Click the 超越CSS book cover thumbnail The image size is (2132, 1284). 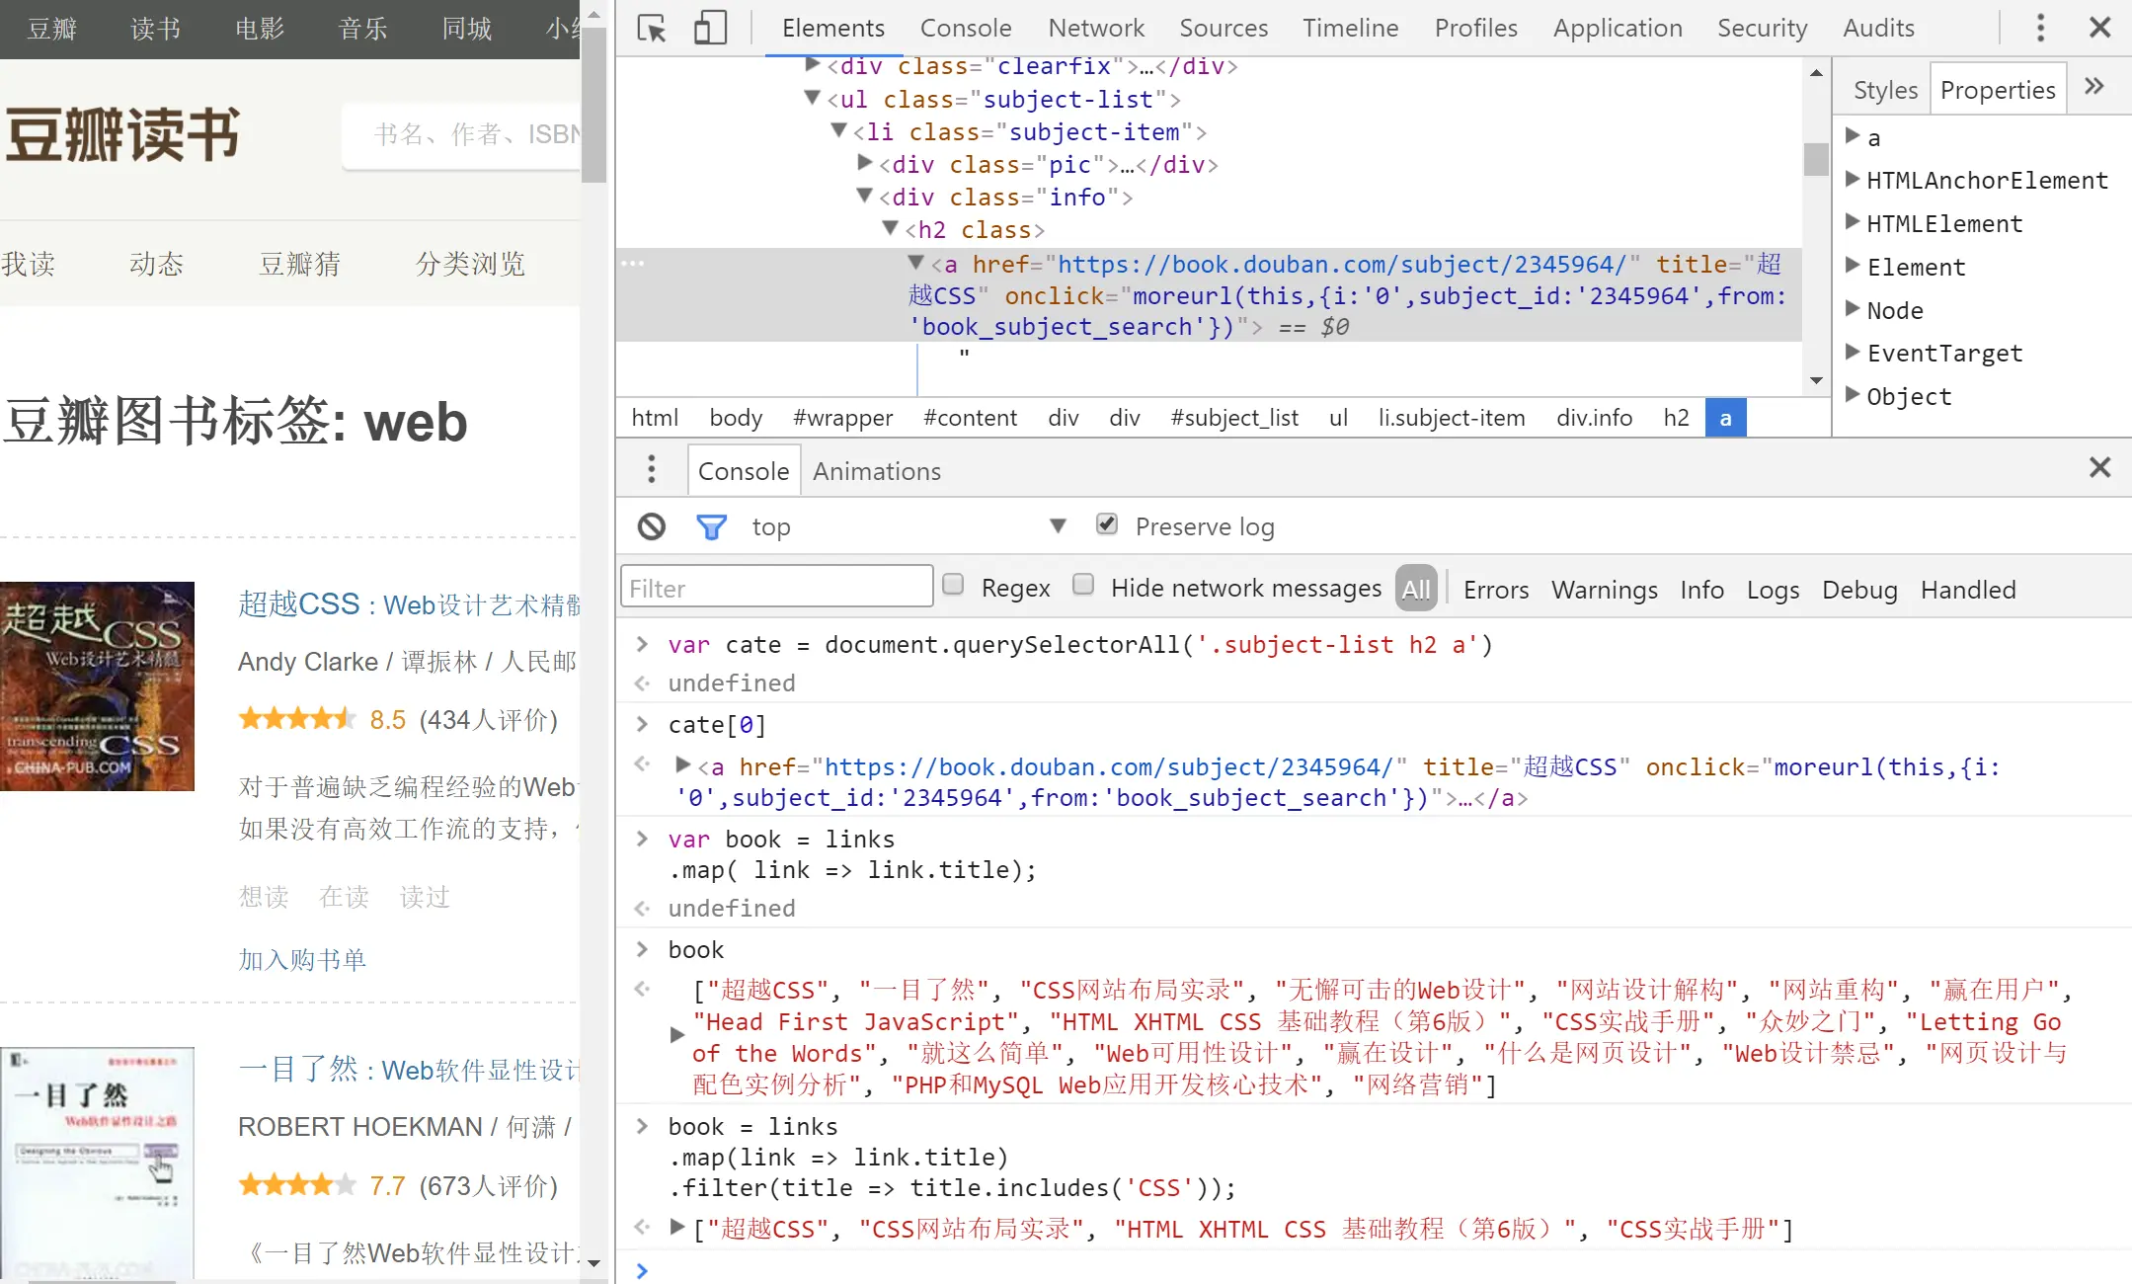coord(97,685)
